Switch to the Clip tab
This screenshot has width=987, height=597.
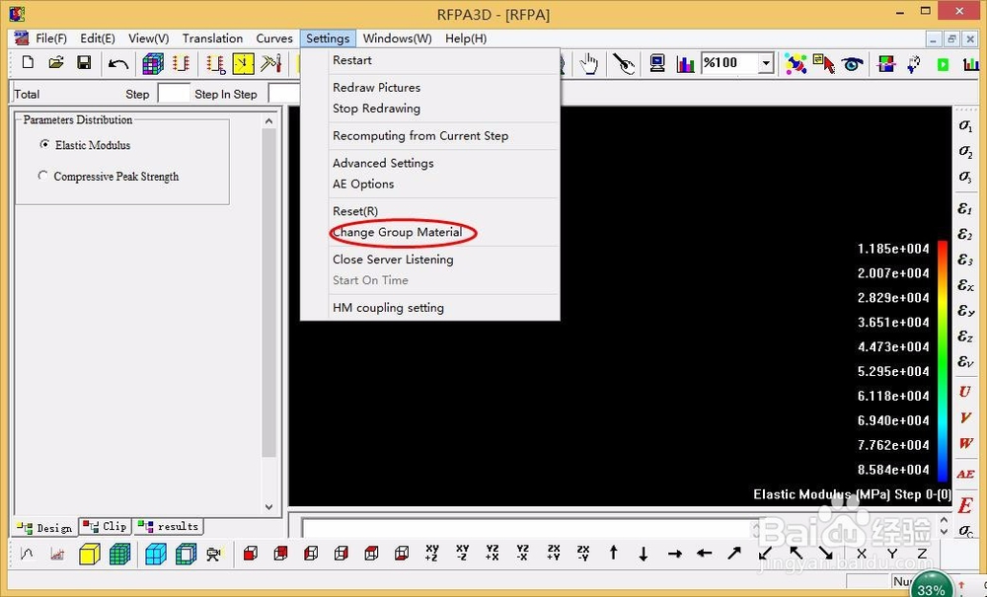coord(106,527)
